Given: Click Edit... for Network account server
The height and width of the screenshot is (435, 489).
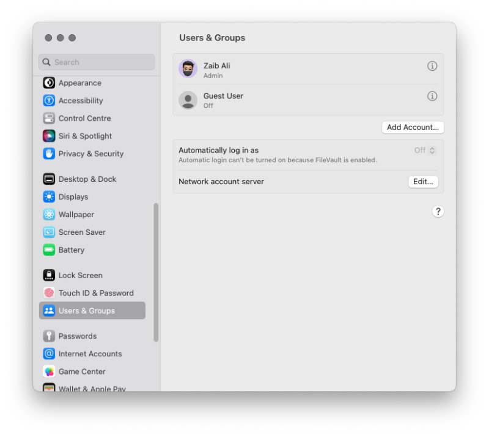Looking at the screenshot, I should (x=423, y=182).
